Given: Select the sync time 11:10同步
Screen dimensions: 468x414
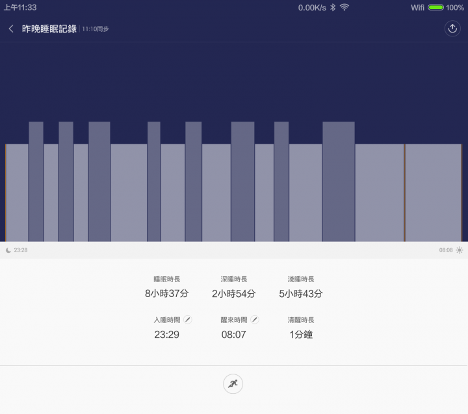Looking at the screenshot, I should pyautogui.click(x=95, y=29).
